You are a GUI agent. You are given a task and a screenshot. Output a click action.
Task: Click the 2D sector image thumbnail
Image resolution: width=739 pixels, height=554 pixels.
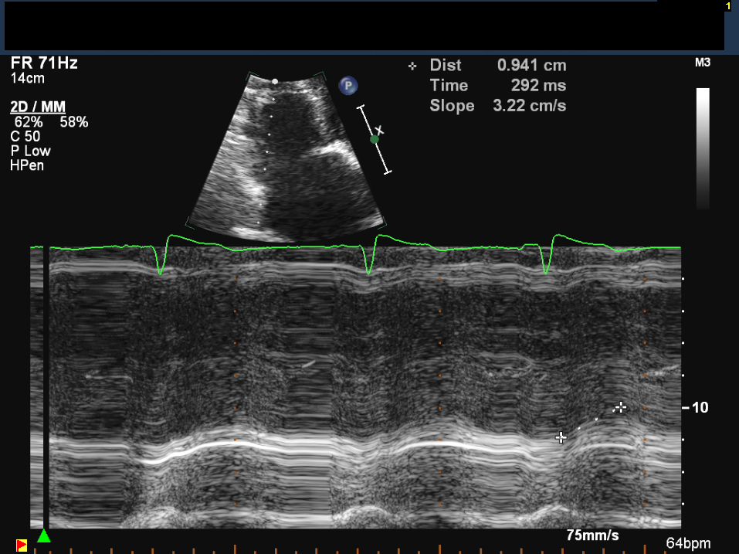coord(287,155)
